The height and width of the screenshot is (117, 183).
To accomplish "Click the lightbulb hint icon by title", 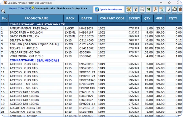I will (x=33, y=8).
